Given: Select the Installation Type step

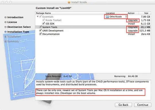Looking at the screenshot, I should click(18, 32).
